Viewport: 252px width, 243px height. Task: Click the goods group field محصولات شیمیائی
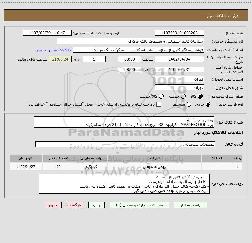(x=125, y=144)
